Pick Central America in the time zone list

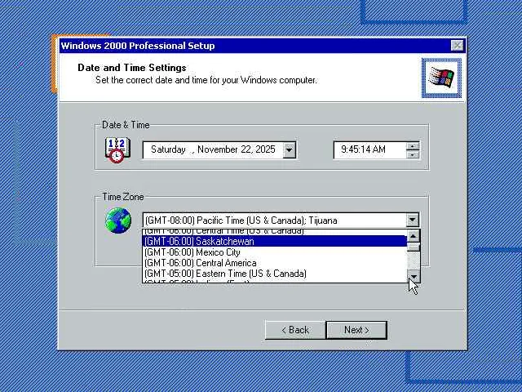click(x=274, y=263)
